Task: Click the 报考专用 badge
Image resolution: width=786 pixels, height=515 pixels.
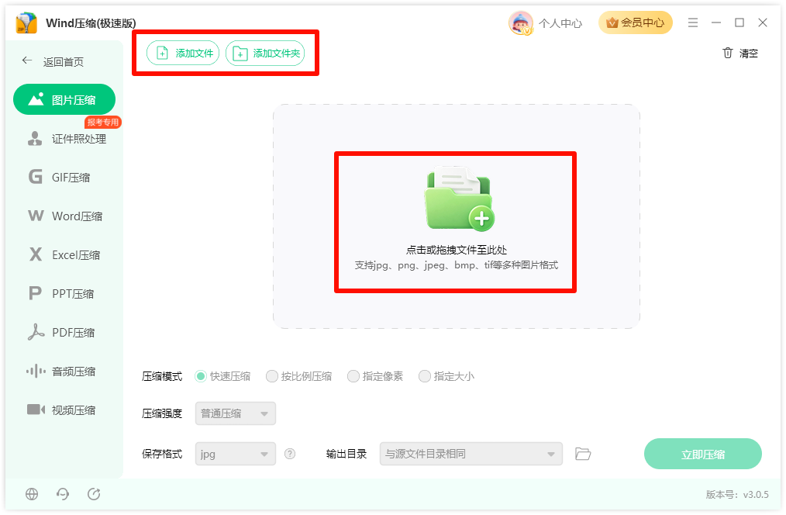Action: [x=103, y=122]
